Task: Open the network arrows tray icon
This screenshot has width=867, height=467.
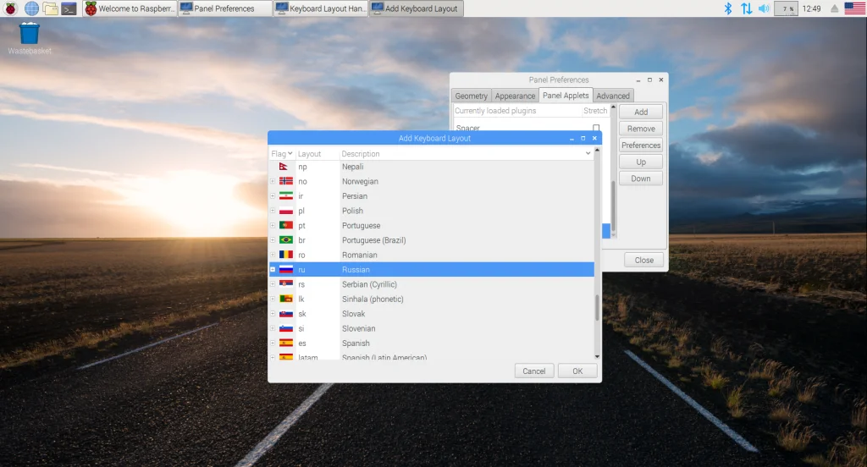Action: tap(746, 8)
